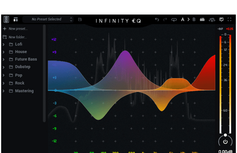The image size is (237, 153).
Task: Expand the Future Bass folder chevron
Action: [4, 59]
